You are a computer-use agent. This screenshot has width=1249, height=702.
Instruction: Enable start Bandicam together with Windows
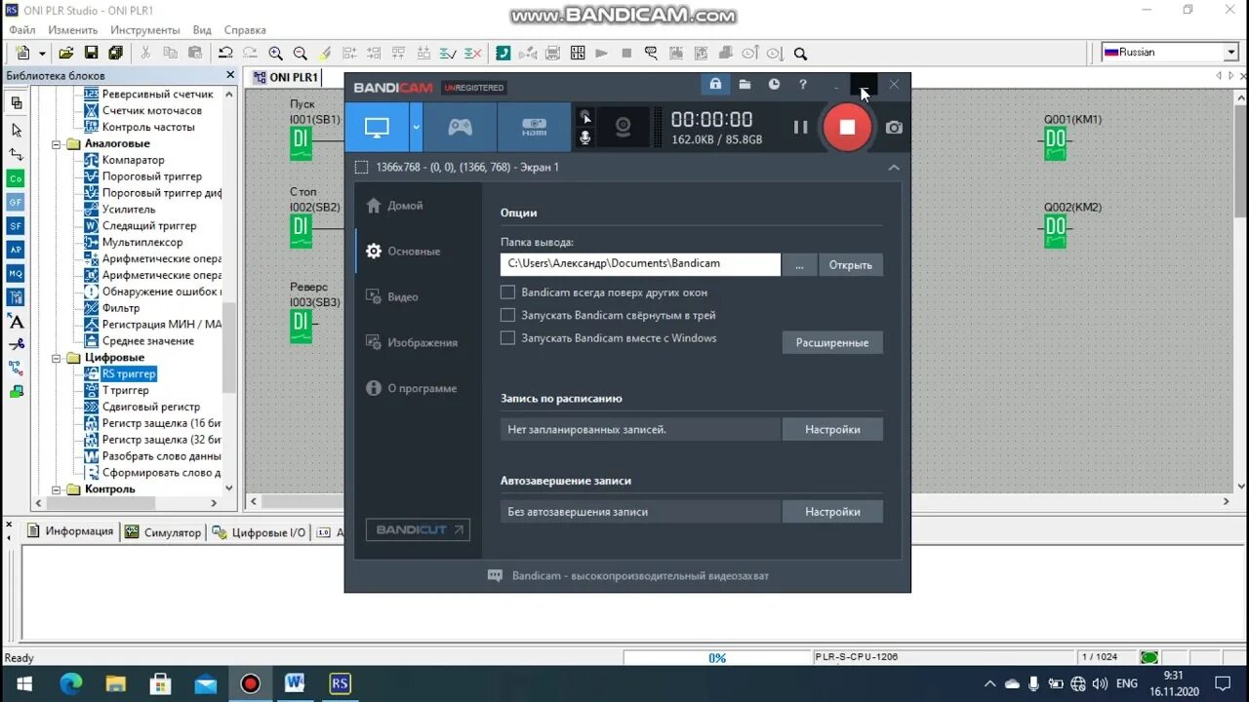pyautogui.click(x=507, y=338)
